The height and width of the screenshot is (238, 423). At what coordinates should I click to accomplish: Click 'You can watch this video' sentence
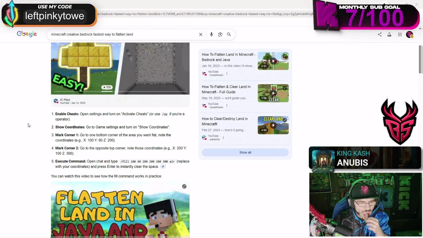pyautogui.click(x=106, y=176)
